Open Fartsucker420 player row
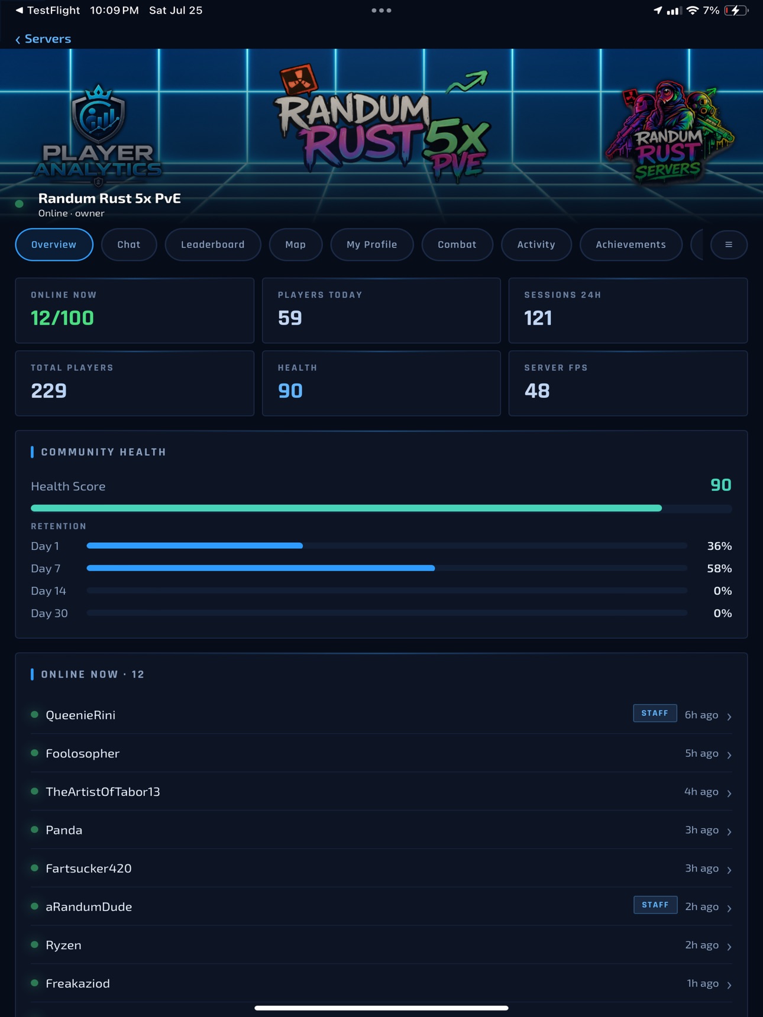The height and width of the screenshot is (1017, 763). point(381,869)
